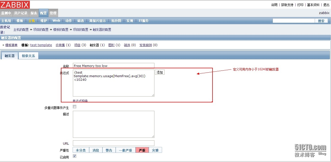Set severity to 一般严重
331x162 pixels.
click(126, 150)
